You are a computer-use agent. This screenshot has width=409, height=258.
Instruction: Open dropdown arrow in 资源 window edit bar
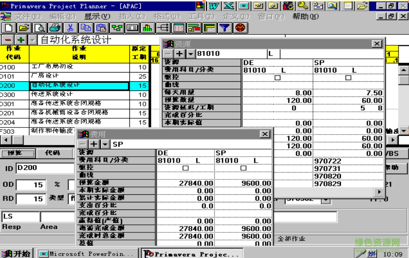[x=191, y=54]
